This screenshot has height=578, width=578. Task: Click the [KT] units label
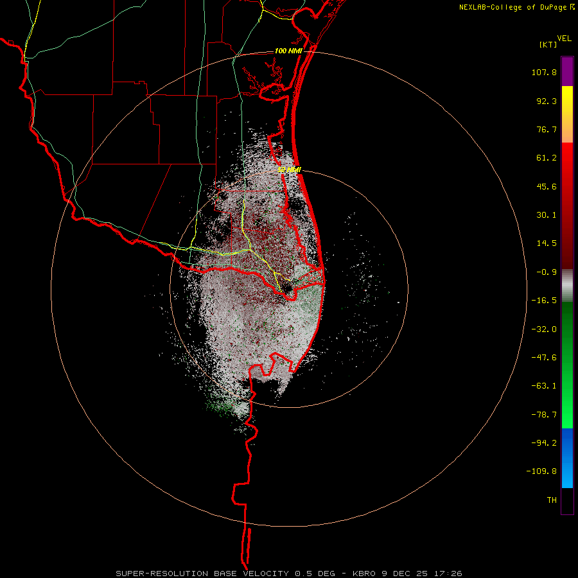(548, 44)
